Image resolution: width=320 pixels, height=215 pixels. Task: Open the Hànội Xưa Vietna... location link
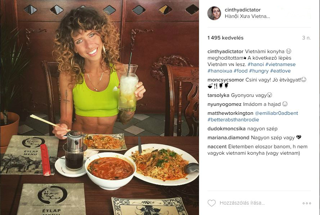point(247,16)
